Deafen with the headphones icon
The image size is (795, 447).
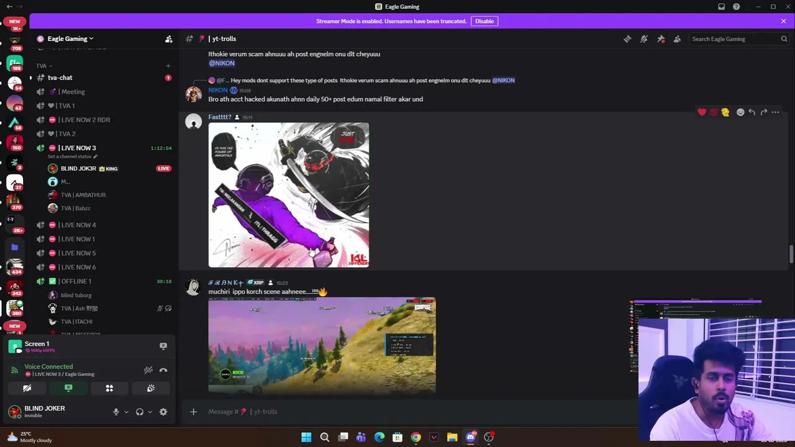click(140, 412)
